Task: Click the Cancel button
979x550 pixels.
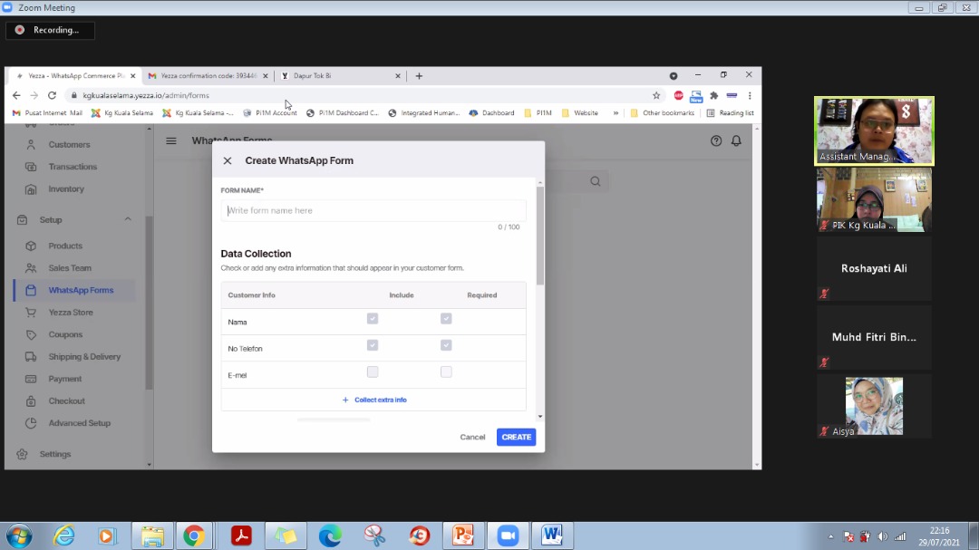Action: click(472, 437)
